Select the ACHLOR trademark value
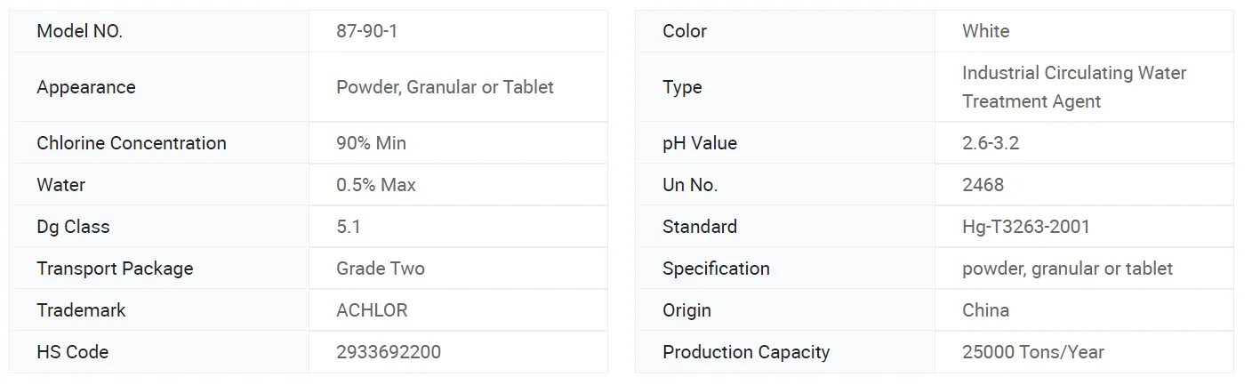The width and height of the screenshot is (1252, 385). [372, 310]
